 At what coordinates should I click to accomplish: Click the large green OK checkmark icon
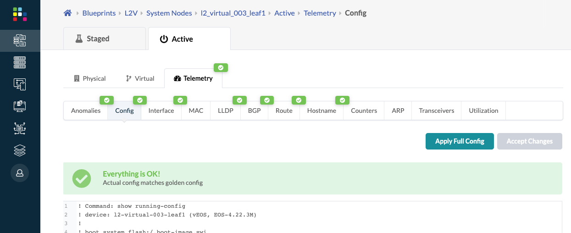[x=82, y=178]
